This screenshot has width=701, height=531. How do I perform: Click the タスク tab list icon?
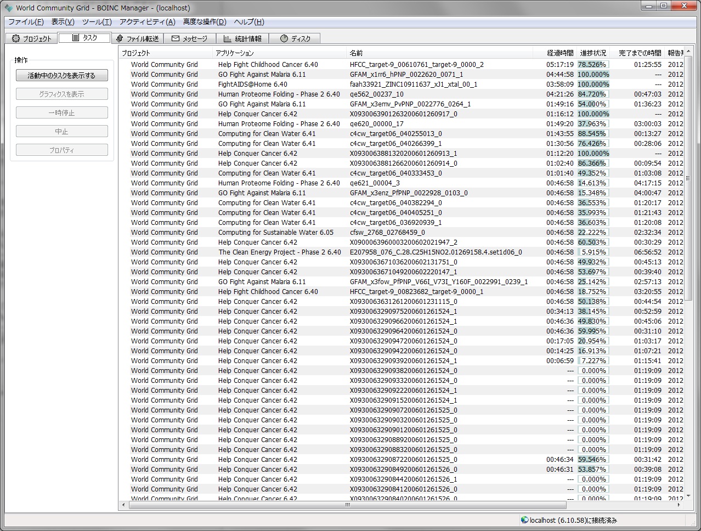coord(76,38)
